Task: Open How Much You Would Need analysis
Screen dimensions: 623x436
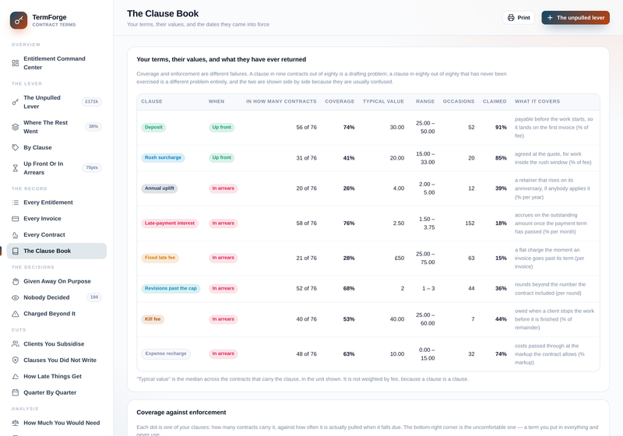Action: point(57,423)
